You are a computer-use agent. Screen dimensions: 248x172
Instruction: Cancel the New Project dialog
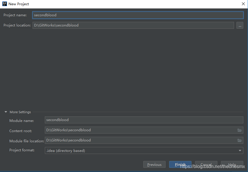click(x=206, y=164)
